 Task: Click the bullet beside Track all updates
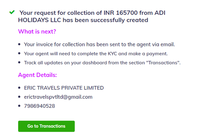tap(19, 62)
